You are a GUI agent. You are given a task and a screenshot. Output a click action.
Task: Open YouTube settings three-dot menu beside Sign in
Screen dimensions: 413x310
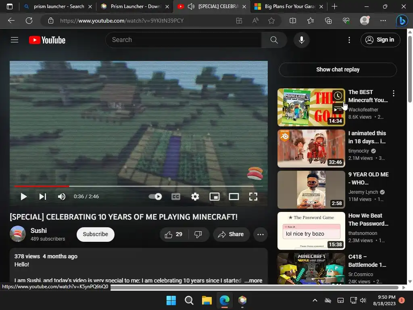pos(349,40)
